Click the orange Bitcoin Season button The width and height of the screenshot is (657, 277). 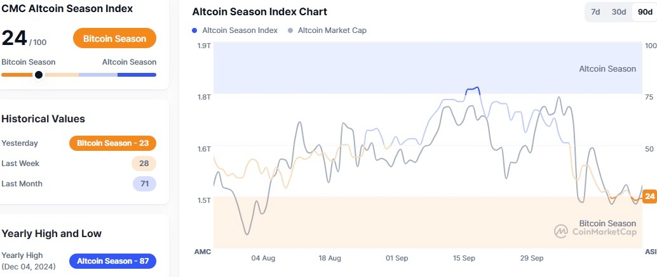click(x=115, y=38)
